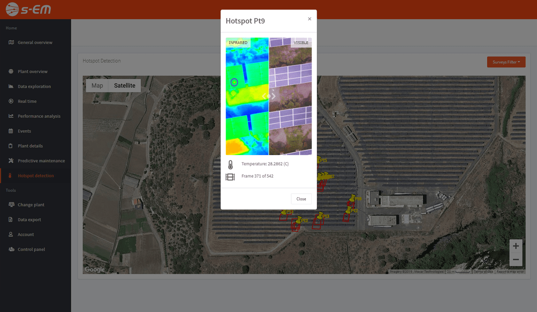Open the Data export sidebar entry
Image resolution: width=537 pixels, height=312 pixels.
[x=35, y=220]
